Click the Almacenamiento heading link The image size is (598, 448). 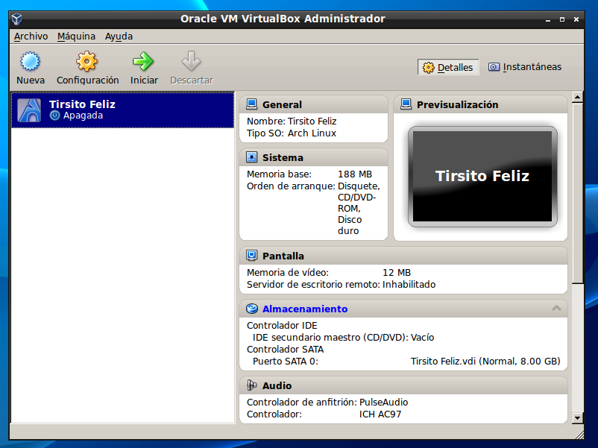304,308
